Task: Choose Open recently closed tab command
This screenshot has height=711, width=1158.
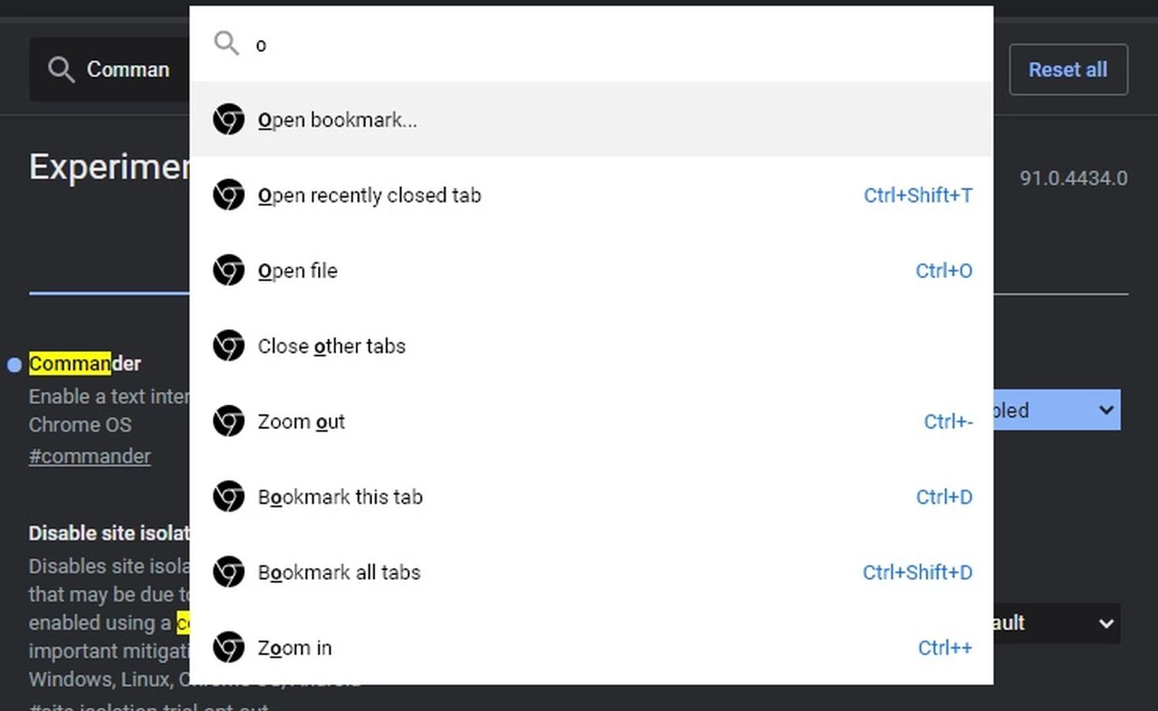Action: coord(369,196)
